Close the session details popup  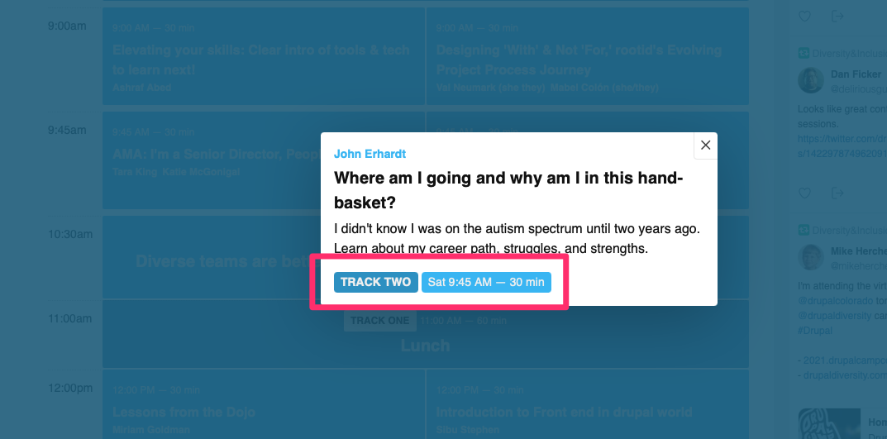[x=705, y=146]
